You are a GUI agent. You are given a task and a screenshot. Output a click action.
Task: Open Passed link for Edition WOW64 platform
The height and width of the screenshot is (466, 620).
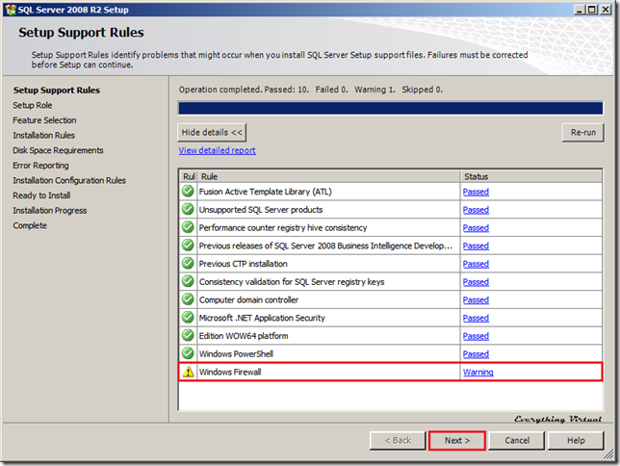(476, 336)
